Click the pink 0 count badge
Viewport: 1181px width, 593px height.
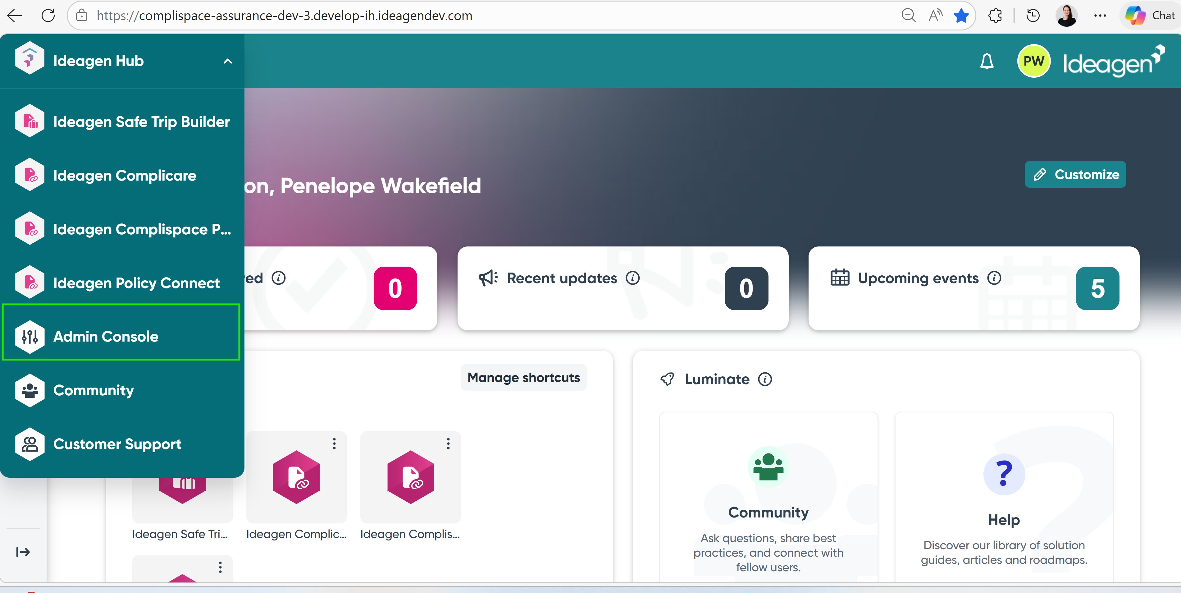[x=395, y=288]
